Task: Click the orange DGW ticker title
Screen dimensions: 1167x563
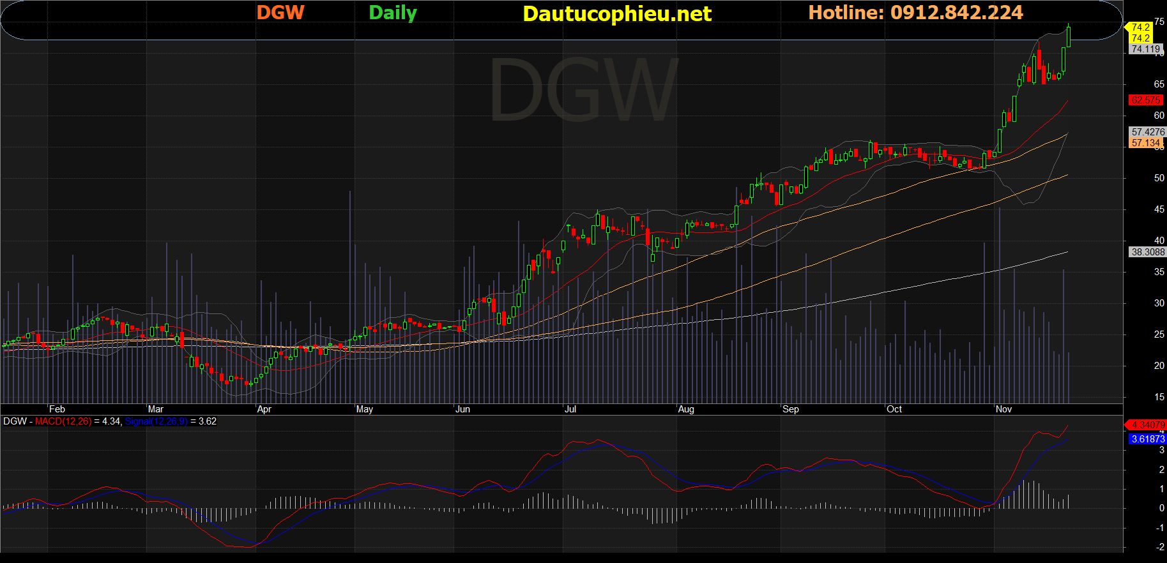Action: point(280,13)
